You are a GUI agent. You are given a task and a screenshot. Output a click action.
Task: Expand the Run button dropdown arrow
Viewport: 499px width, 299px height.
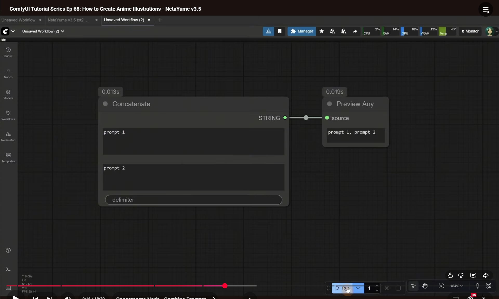358,288
